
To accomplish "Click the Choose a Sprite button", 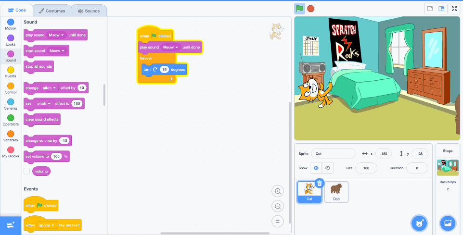I will tap(419, 223).
